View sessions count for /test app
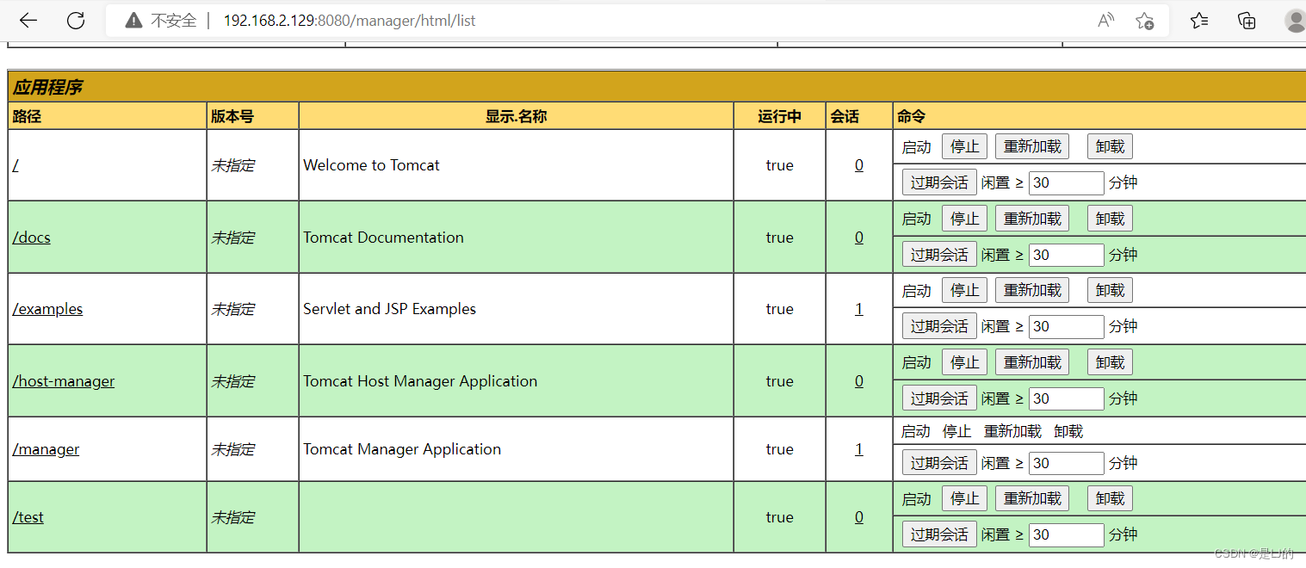This screenshot has height=568, width=1306. [859, 517]
